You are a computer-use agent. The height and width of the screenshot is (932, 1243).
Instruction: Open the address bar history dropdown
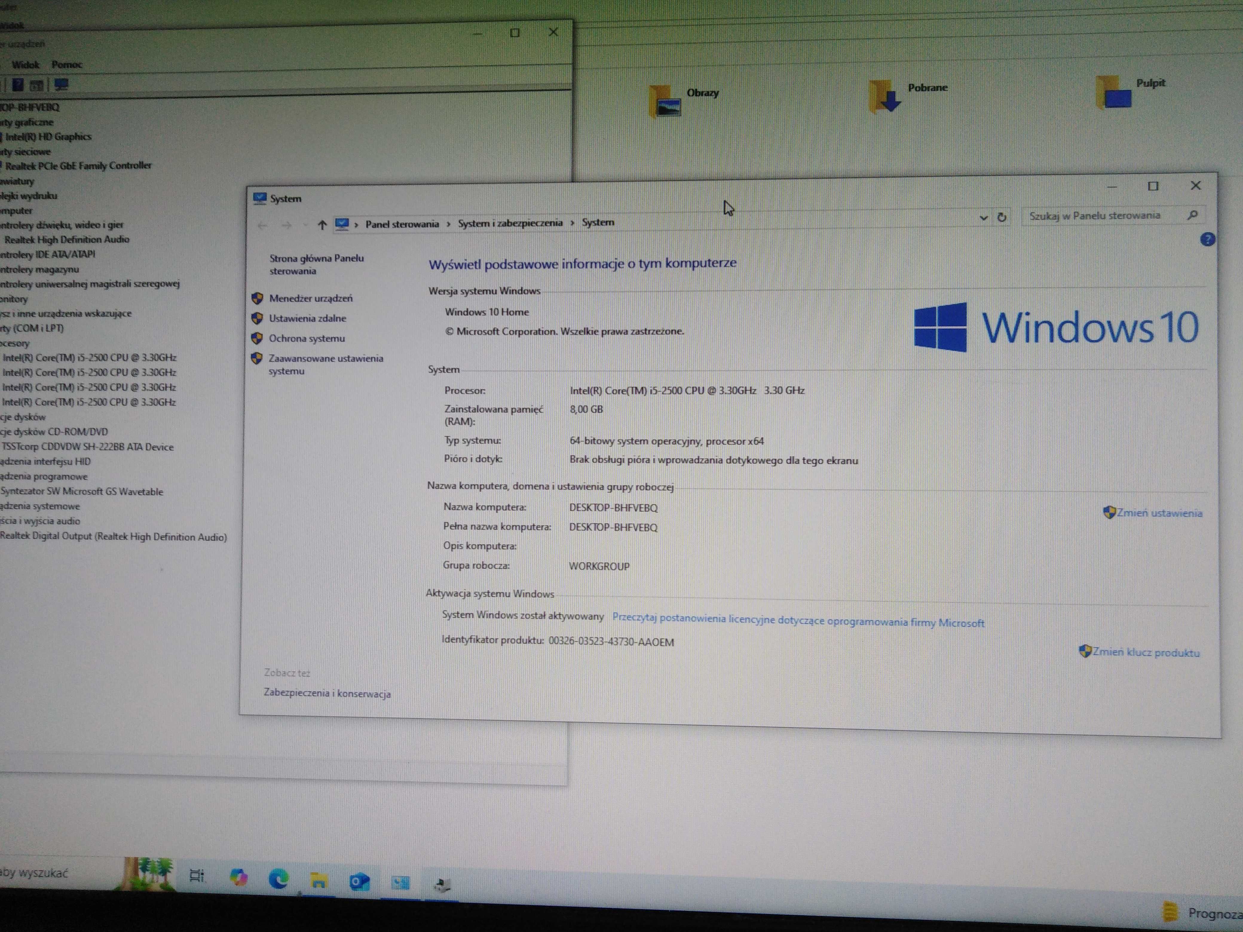pyautogui.click(x=983, y=217)
